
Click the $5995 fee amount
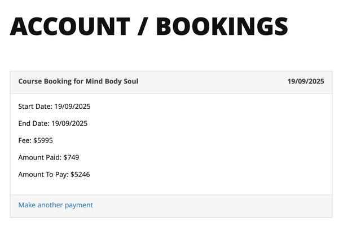(x=43, y=140)
